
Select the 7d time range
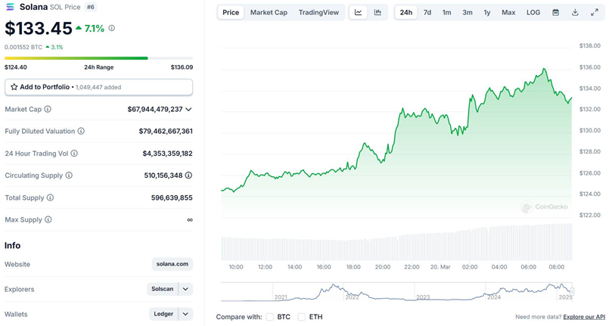(x=427, y=12)
